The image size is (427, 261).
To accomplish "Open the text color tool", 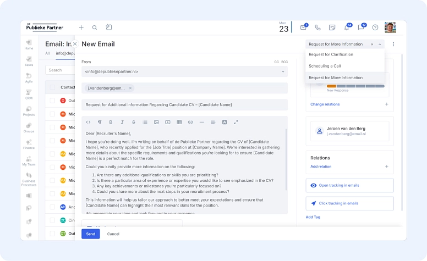I will 225,122.
